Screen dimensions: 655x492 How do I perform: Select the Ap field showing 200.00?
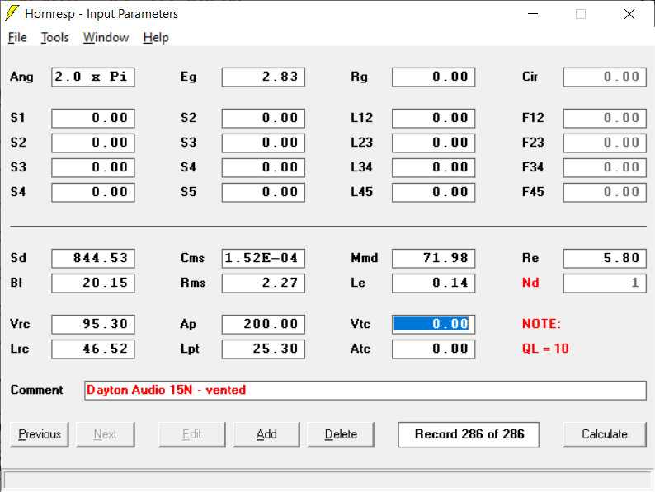(x=263, y=324)
